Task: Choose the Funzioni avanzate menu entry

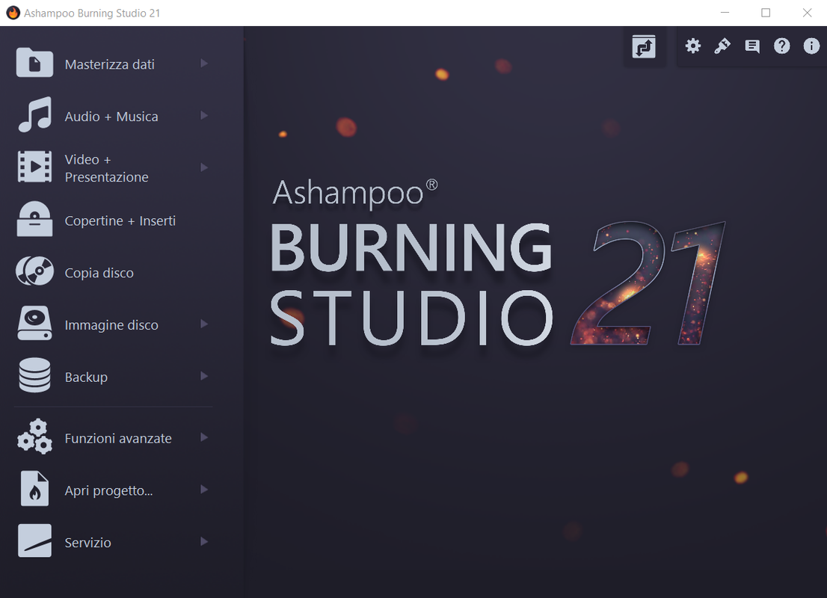Action: (113, 438)
